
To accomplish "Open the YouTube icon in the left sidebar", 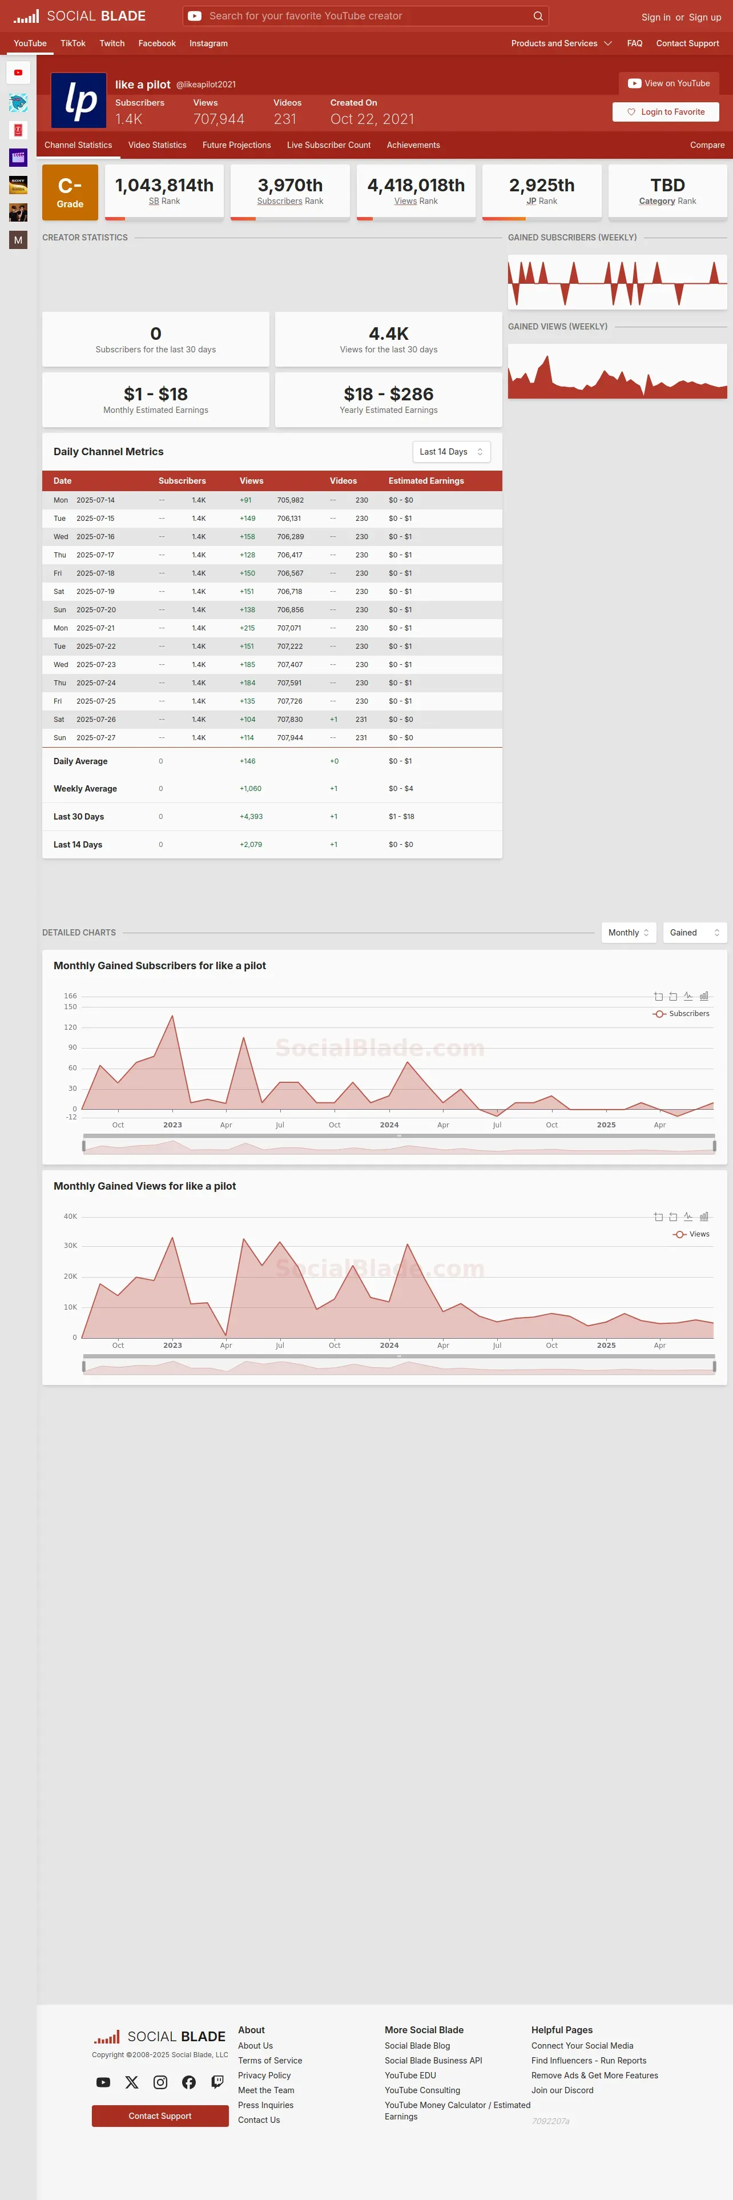I will (x=18, y=73).
